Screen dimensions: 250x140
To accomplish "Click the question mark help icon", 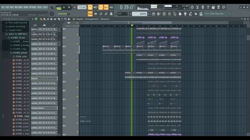I will tap(208, 7).
